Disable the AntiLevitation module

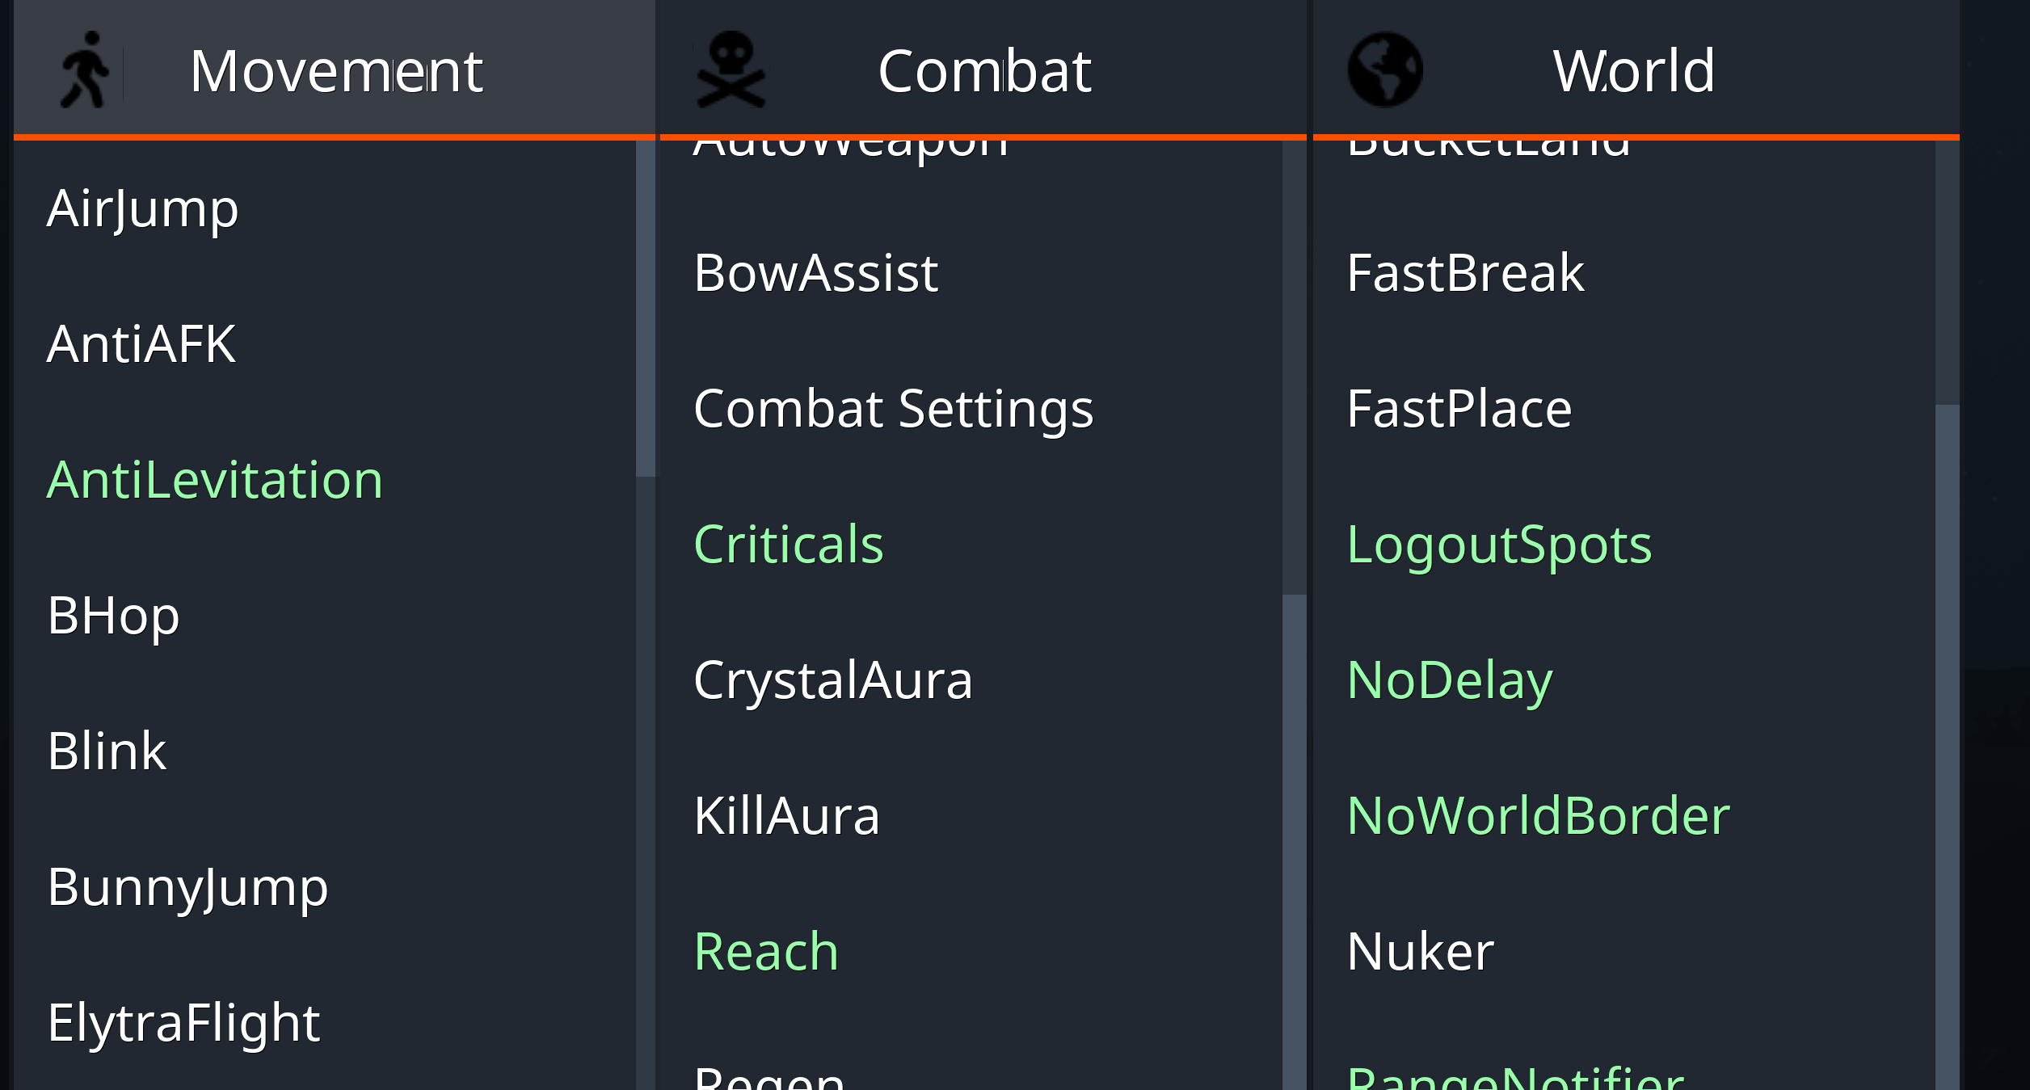pyautogui.click(x=325, y=480)
